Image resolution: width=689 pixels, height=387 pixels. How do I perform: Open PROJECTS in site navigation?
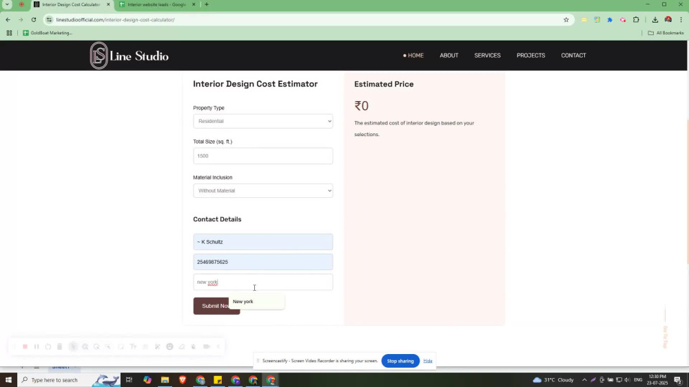pyautogui.click(x=531, y=56)
